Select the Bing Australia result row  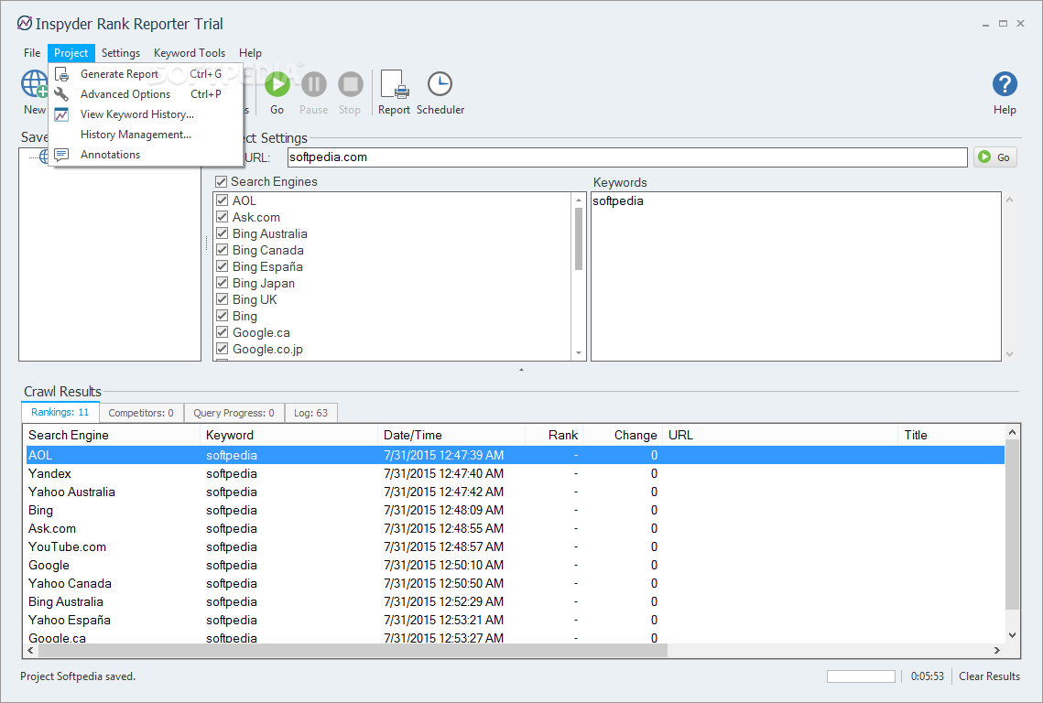click(x=515, y=602)
